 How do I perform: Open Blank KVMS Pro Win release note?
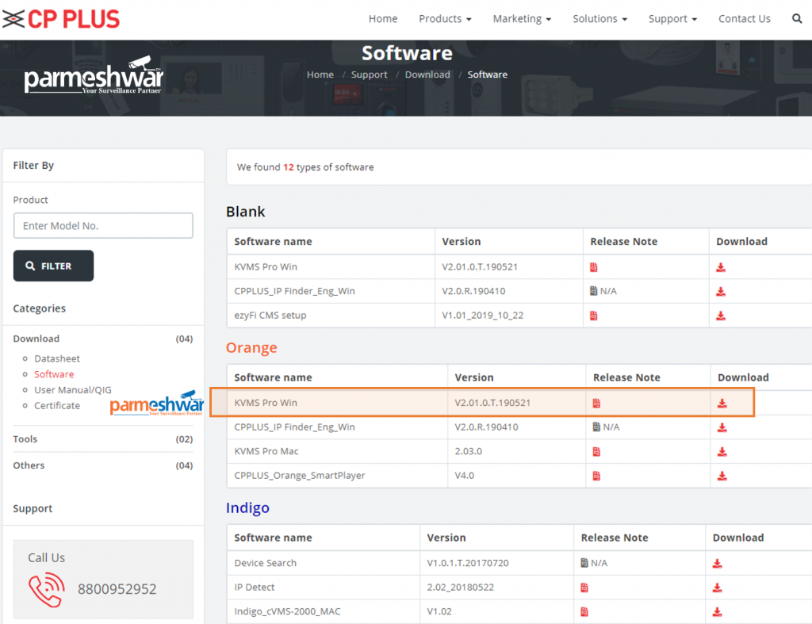click(594, 267)
